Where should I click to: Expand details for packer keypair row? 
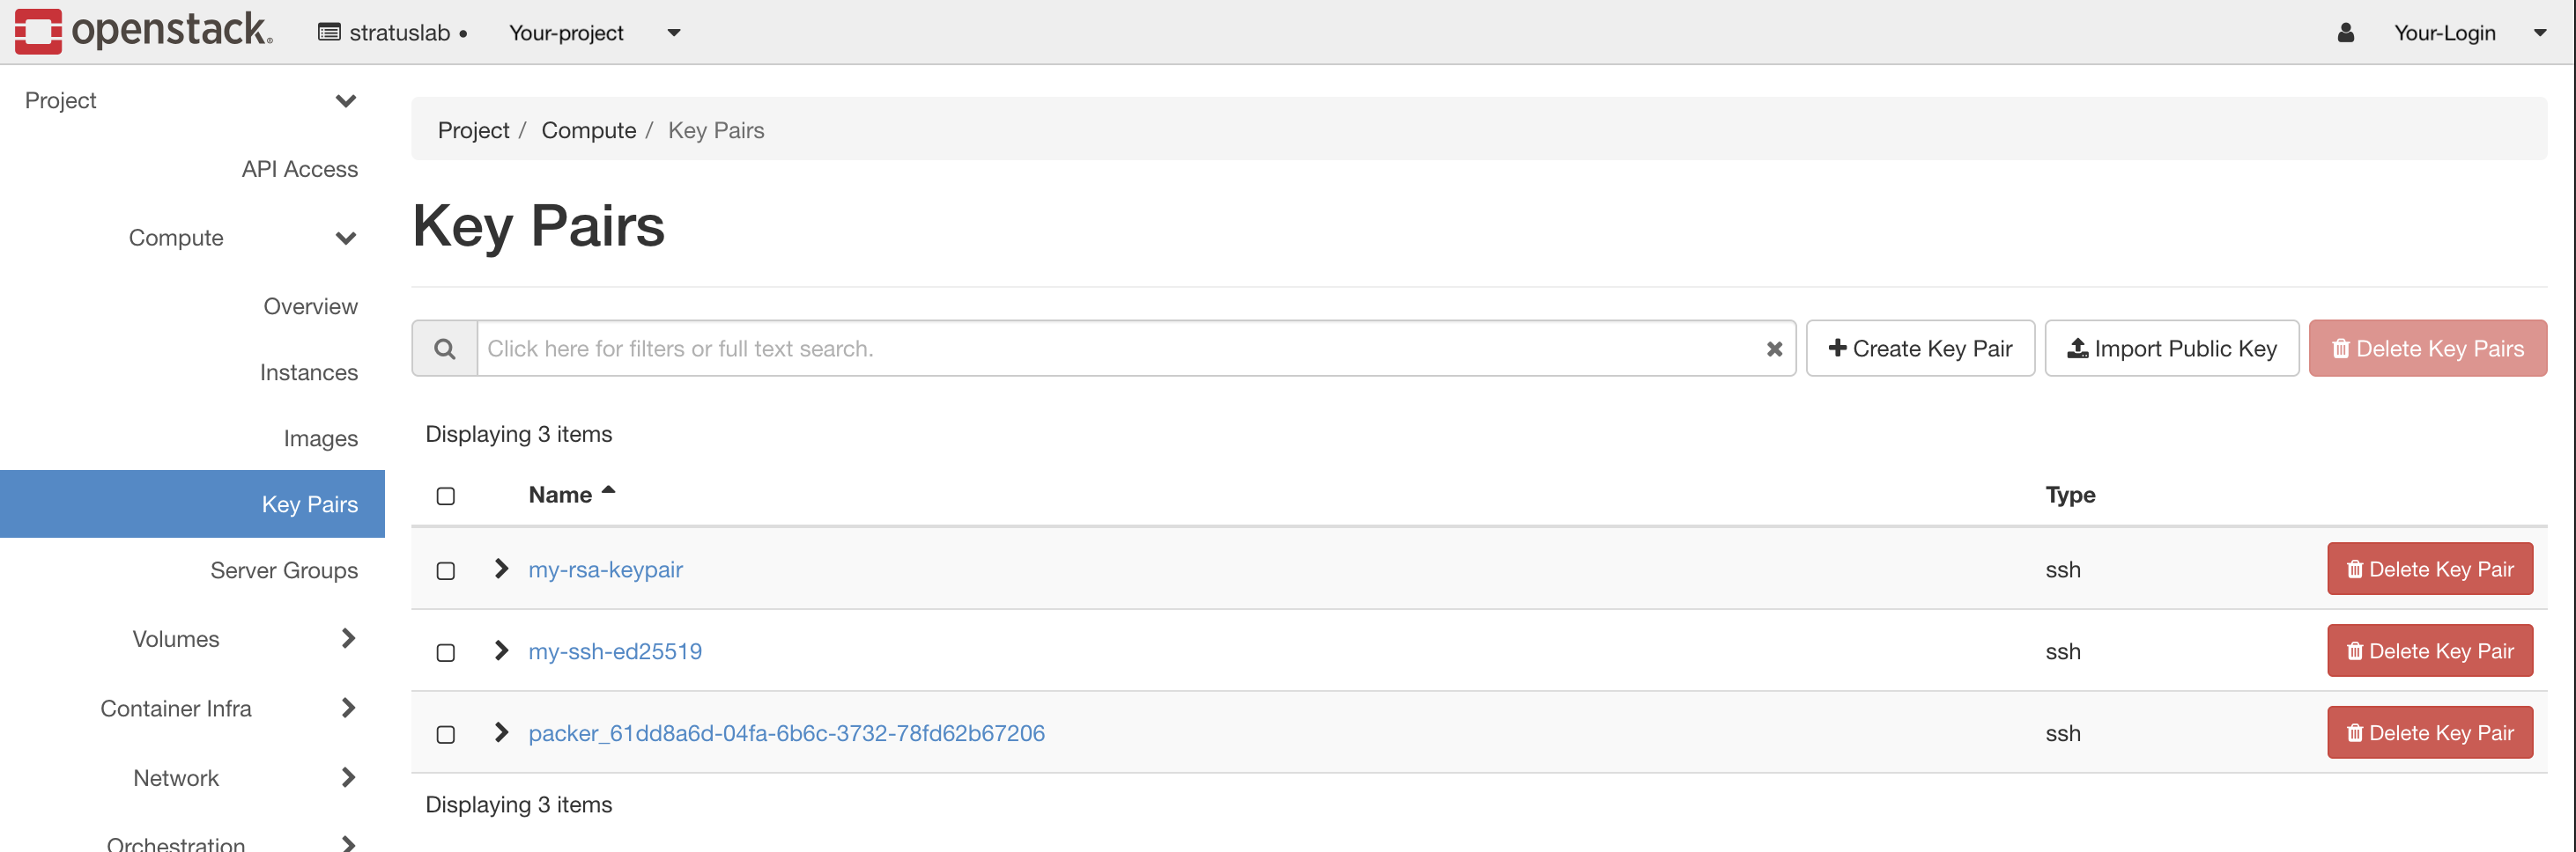(x=500, y=732)
